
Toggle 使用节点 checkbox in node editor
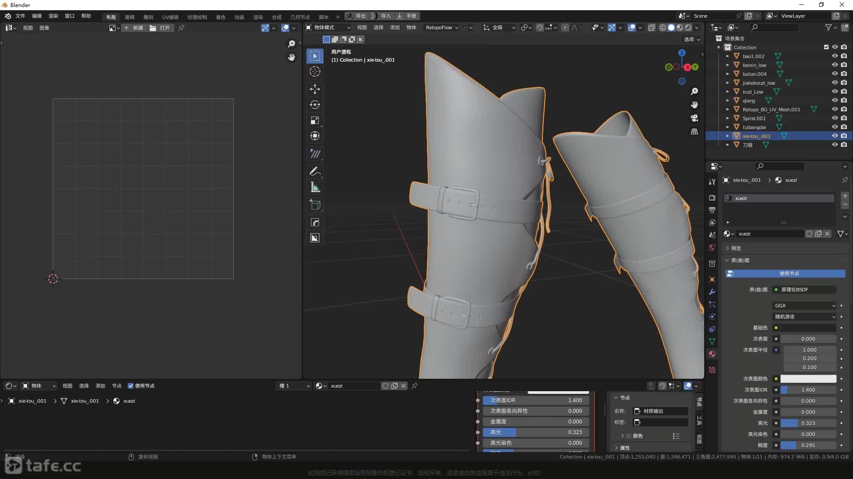tap(131, 386)
